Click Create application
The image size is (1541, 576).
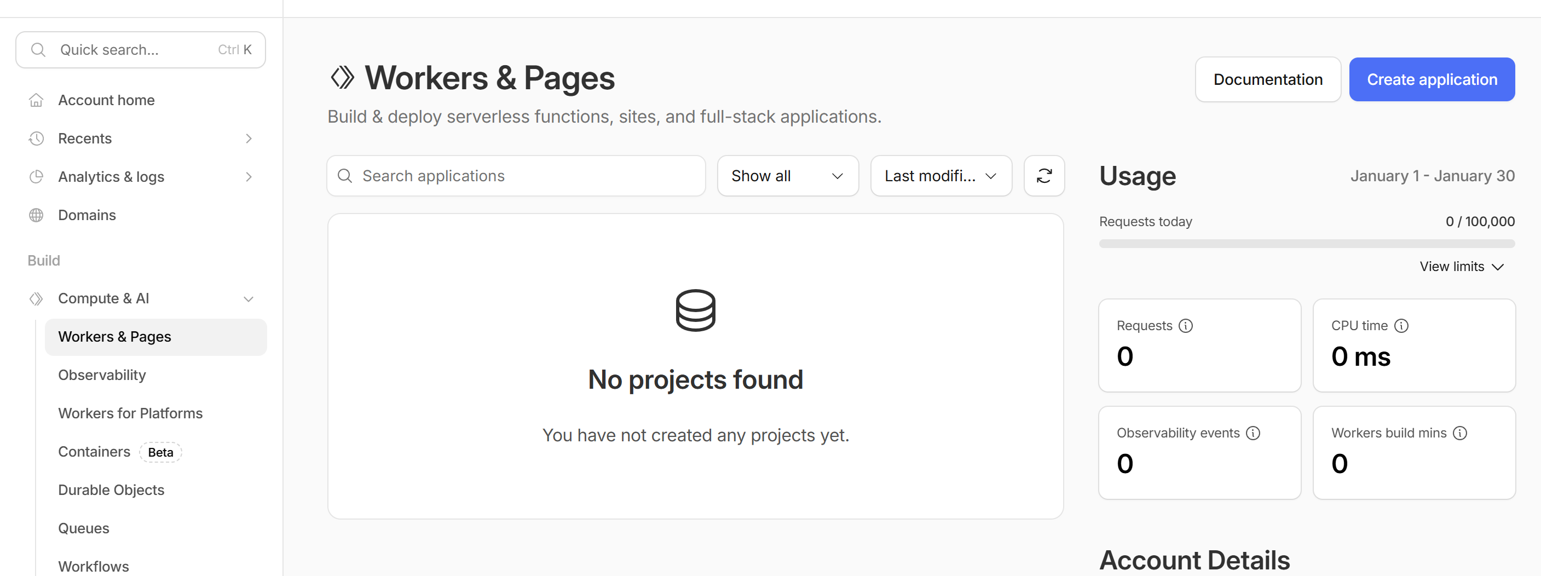[x=1432, y=79]
